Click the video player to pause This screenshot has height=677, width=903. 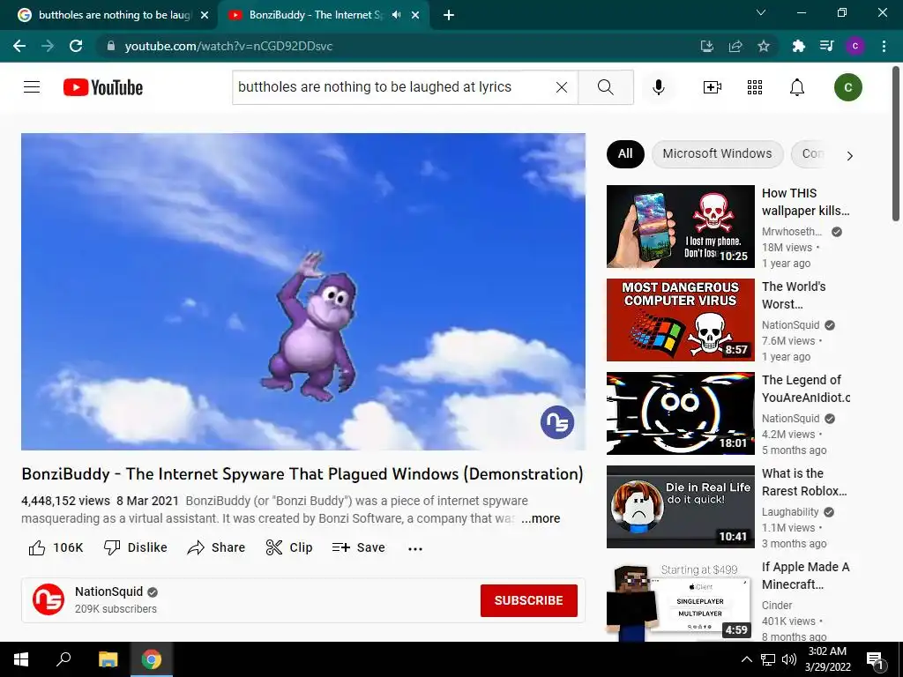303,292
